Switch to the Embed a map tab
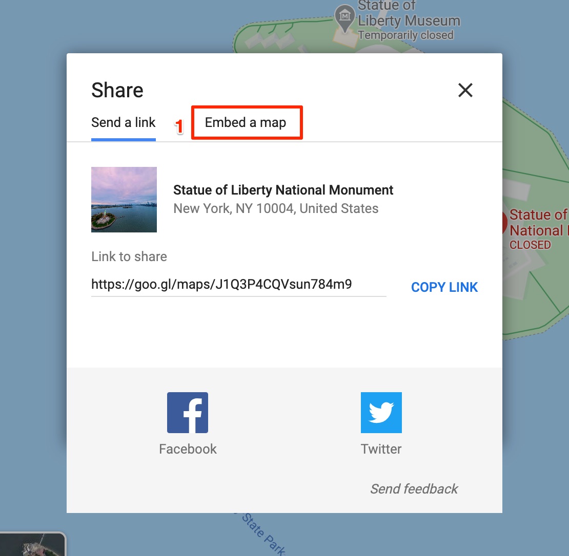The width and height of the screenshot is (569, 556). coord(247,122)
